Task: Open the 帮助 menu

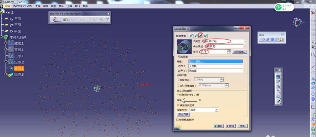Action: [85, 6]
